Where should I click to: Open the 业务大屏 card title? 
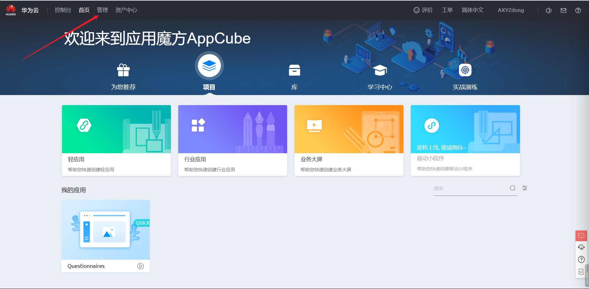311,159
